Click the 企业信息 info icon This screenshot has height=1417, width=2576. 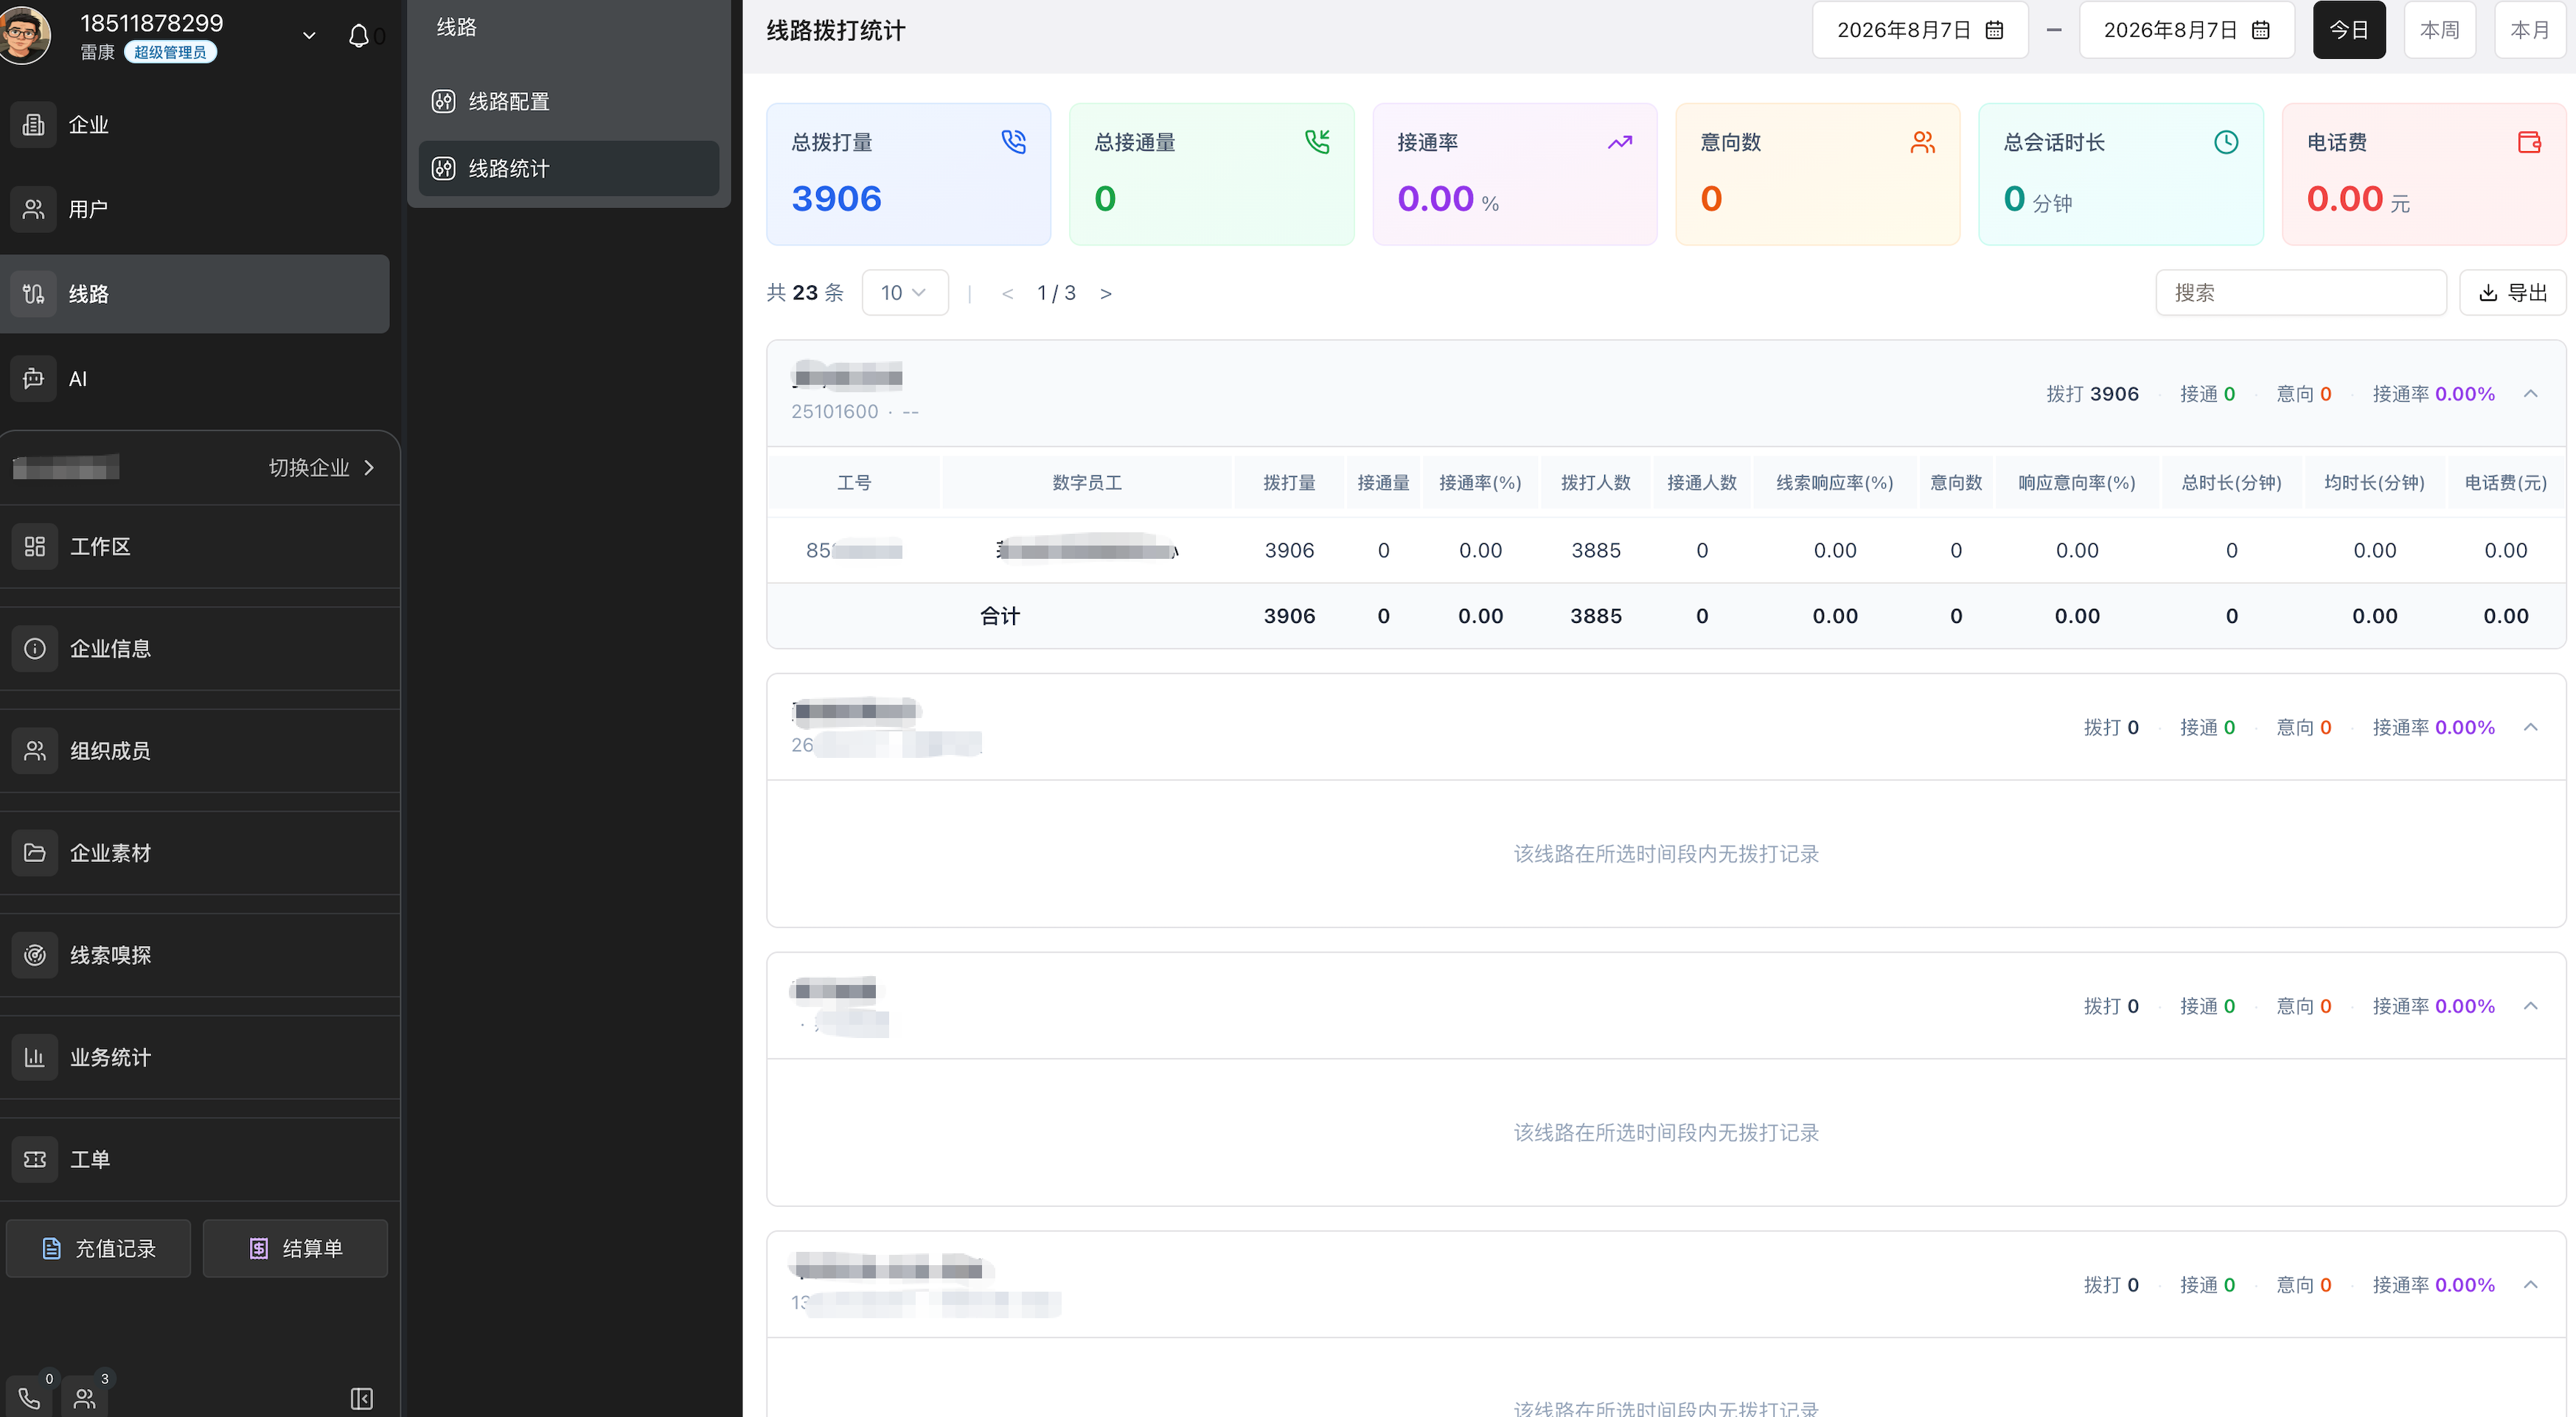click(35, 648)
